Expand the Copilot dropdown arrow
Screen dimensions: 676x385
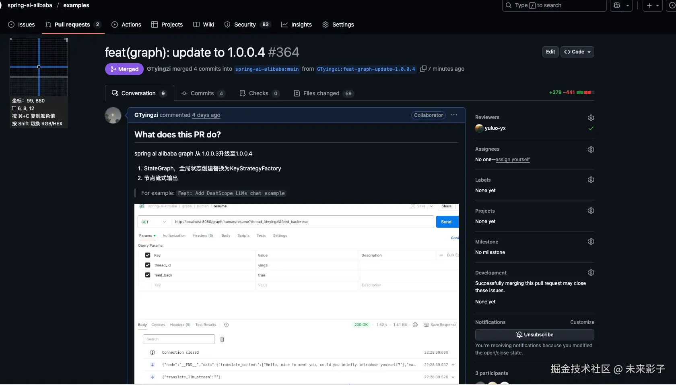tap(628, 5)
